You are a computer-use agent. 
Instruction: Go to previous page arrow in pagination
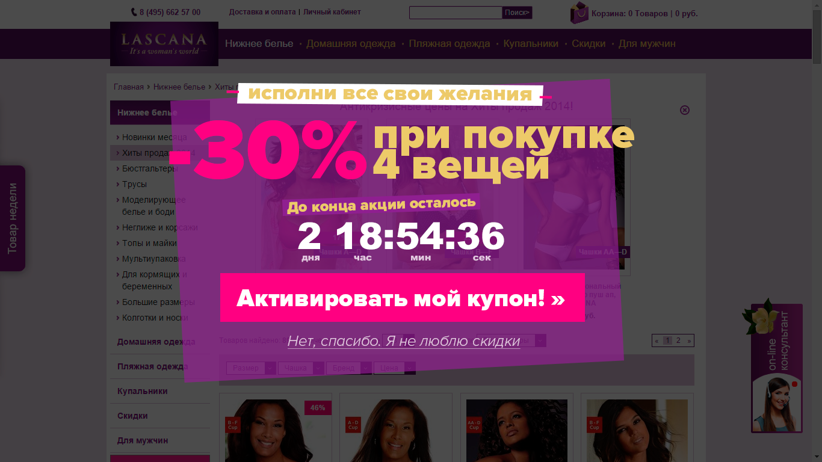(x=657, y=340)
